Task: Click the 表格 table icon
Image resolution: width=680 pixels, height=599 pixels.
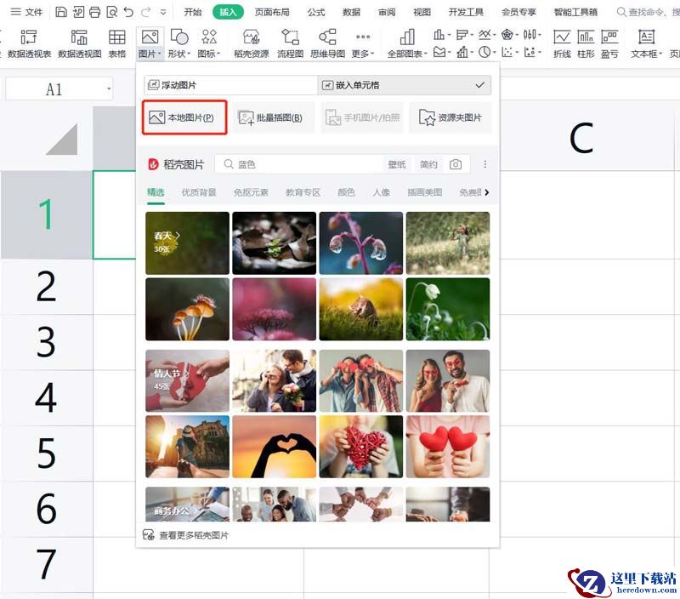Action: tap(116, 43)
